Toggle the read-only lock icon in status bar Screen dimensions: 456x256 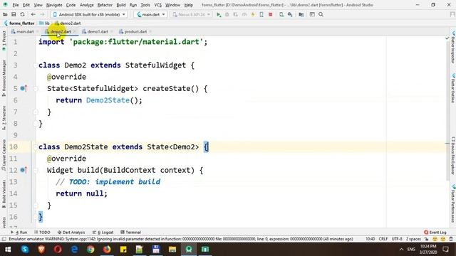coord(426,239)
